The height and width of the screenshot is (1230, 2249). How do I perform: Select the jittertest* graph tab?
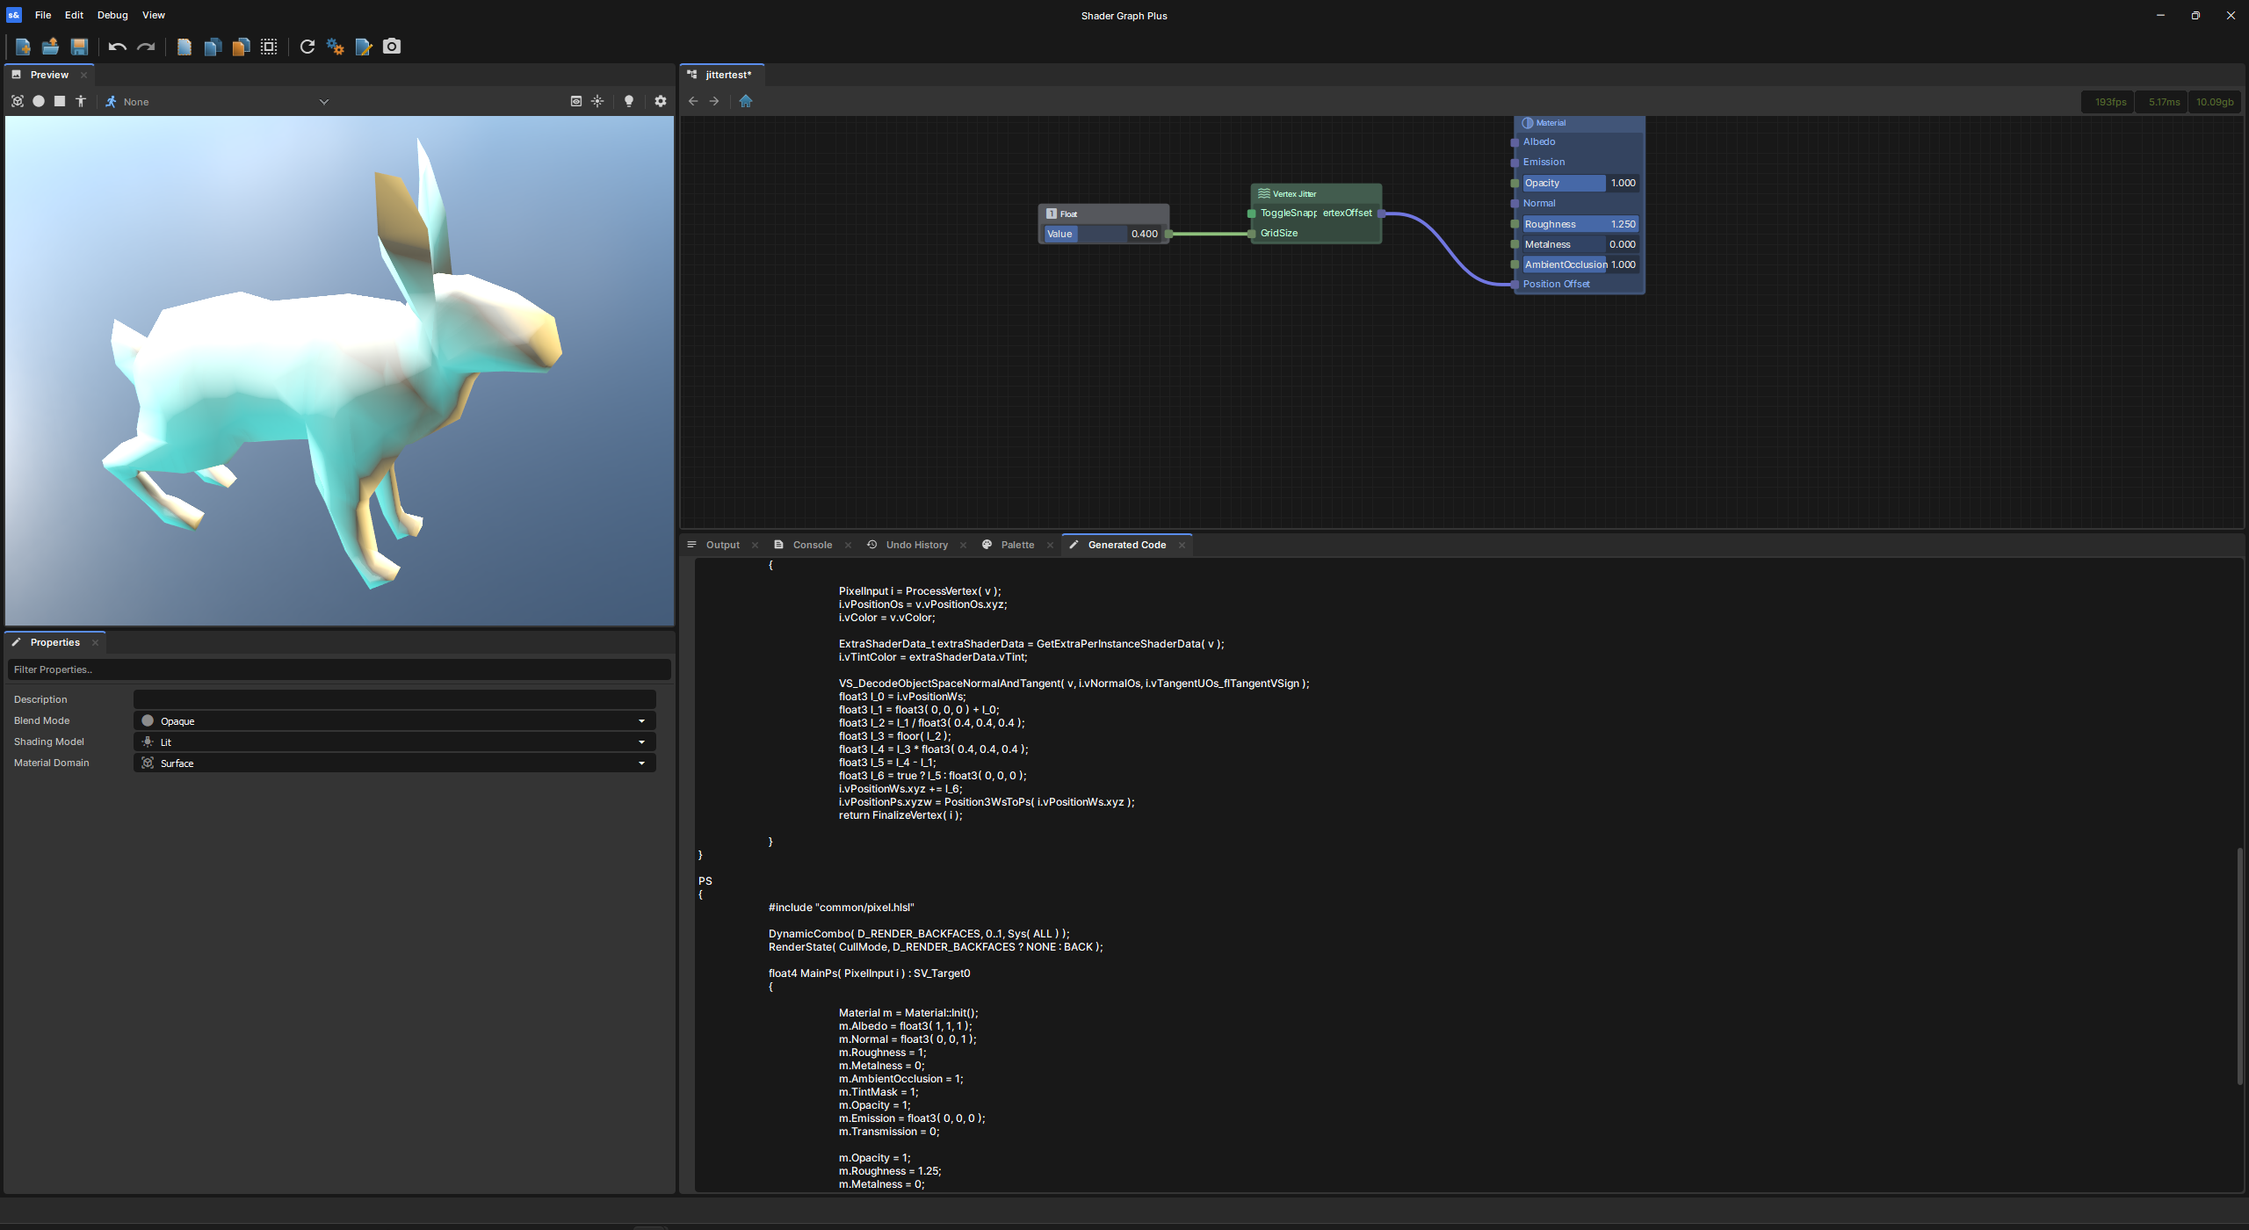[x=727, y=75]
